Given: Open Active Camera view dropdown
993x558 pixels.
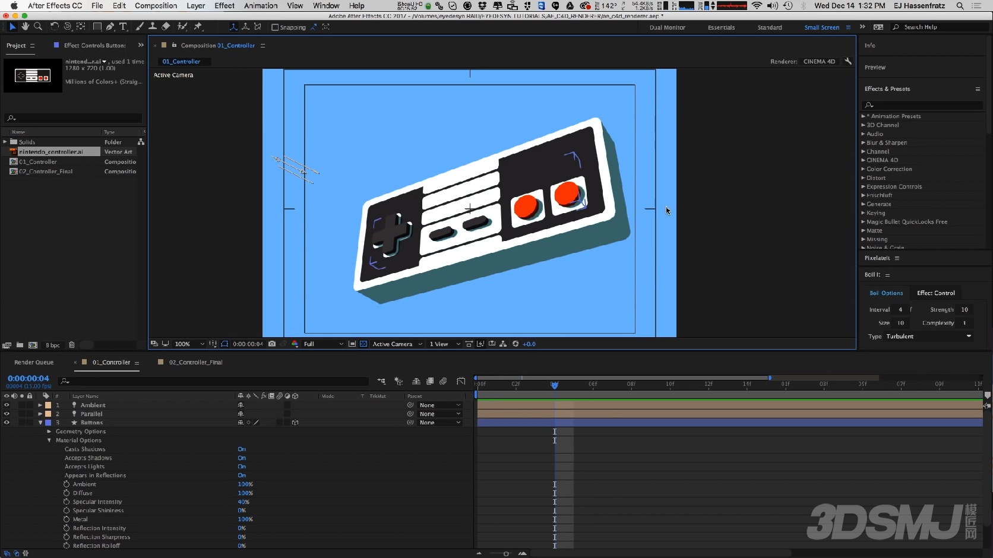Looking at the screenshot, I should [397, 344].
